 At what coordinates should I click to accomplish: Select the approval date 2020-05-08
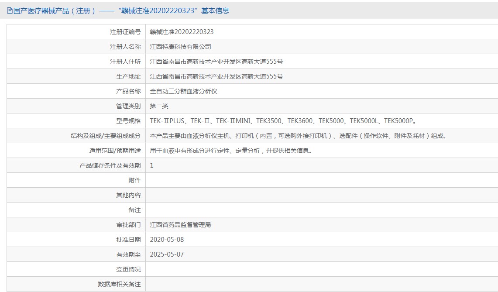(167, 240)
